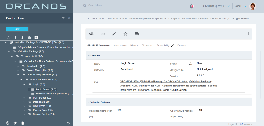Switch to the Attachments tab
Viewport: 264px width, 126px height.
tap(120, 46)
